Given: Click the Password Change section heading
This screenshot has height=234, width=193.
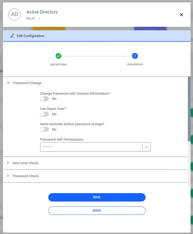Looking at the screenshot, I should pyautogui.click(x=27, y=83).
